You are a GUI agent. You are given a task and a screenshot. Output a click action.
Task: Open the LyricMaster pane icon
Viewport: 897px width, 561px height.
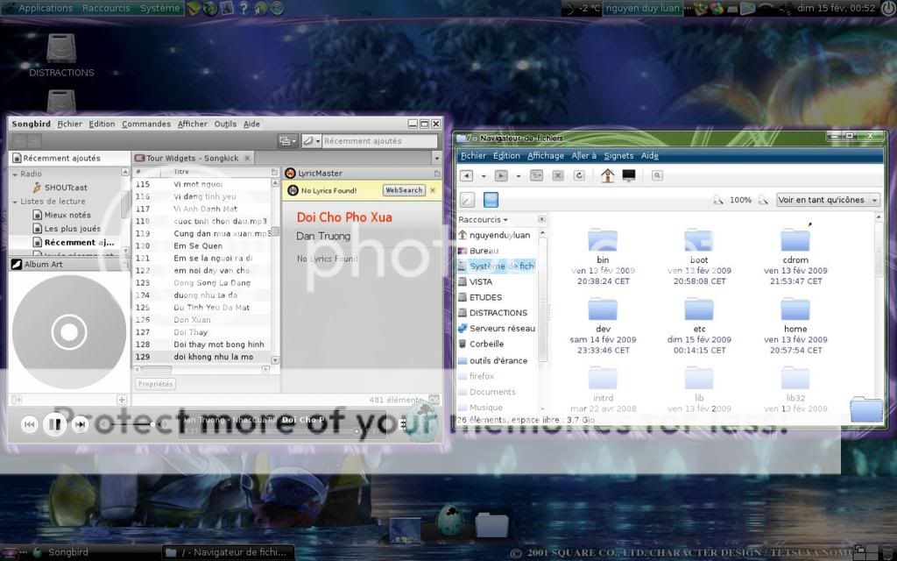[x=290, y=173]
